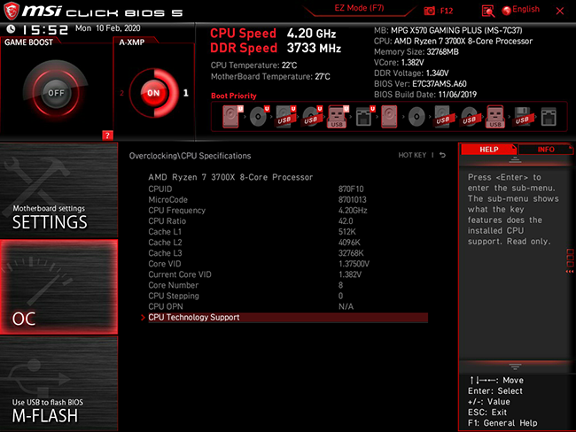Viewport: 576px width, 432px height.
Task: Click the Core VID row
Action: [x=288, y=264]
